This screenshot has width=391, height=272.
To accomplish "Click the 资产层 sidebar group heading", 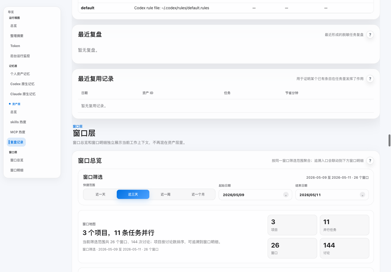I will 16,104.
